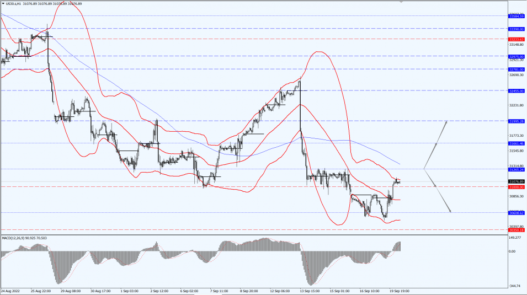Click the 13 Sep 15:00 date on time axis
The image size is (527, 295).
pos(310,291)
